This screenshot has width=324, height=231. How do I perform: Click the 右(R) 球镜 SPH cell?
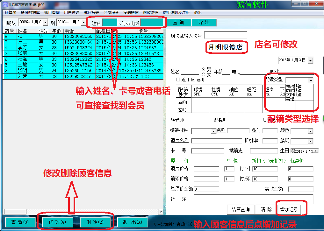[200, 101]
